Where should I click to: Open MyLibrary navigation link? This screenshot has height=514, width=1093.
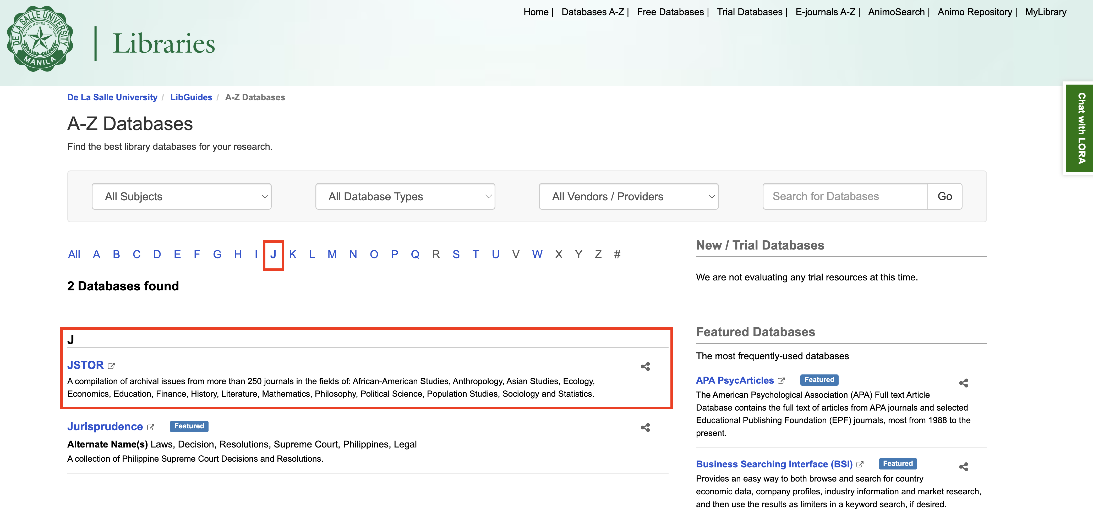coord(1046,12)
